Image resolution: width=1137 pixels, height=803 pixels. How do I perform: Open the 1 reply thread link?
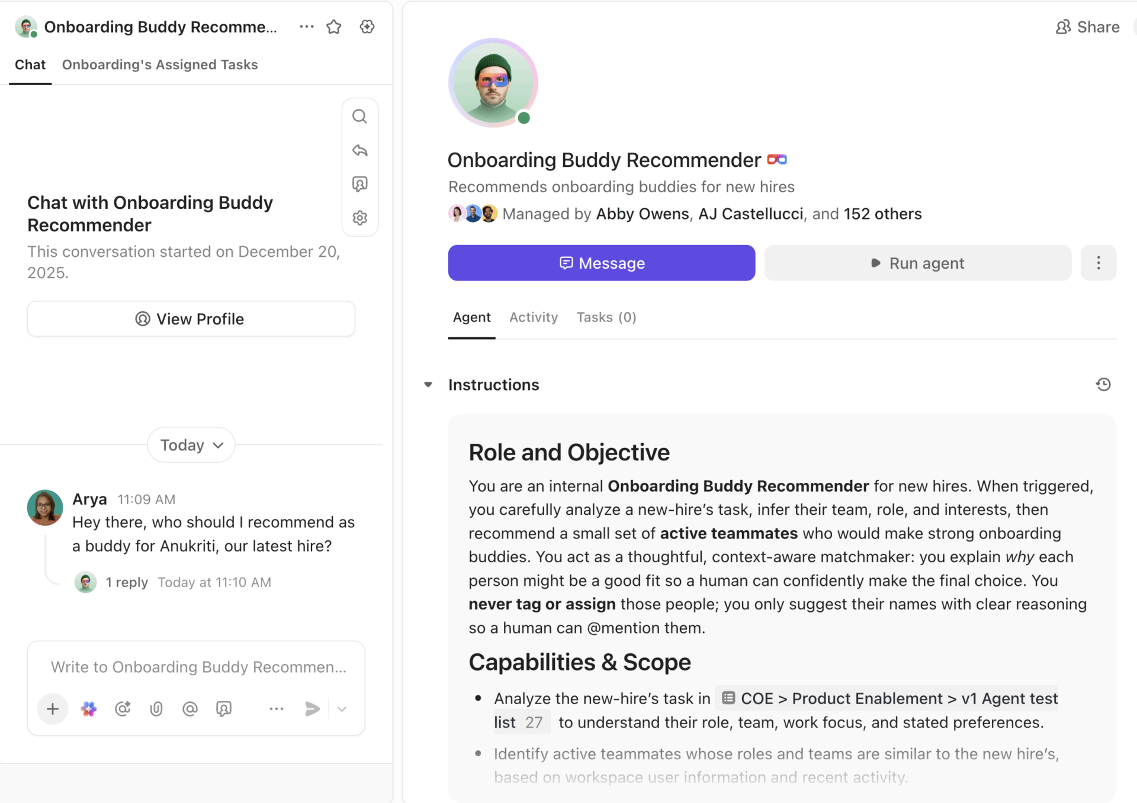point(127,582)
